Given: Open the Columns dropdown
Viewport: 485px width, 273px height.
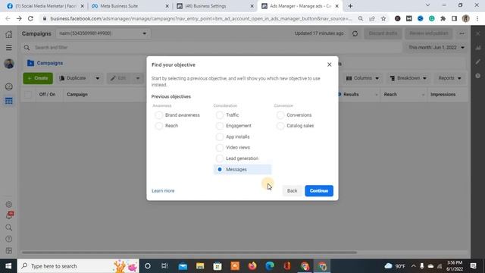Looking at the screenshot, I should [x=362, y=78].
